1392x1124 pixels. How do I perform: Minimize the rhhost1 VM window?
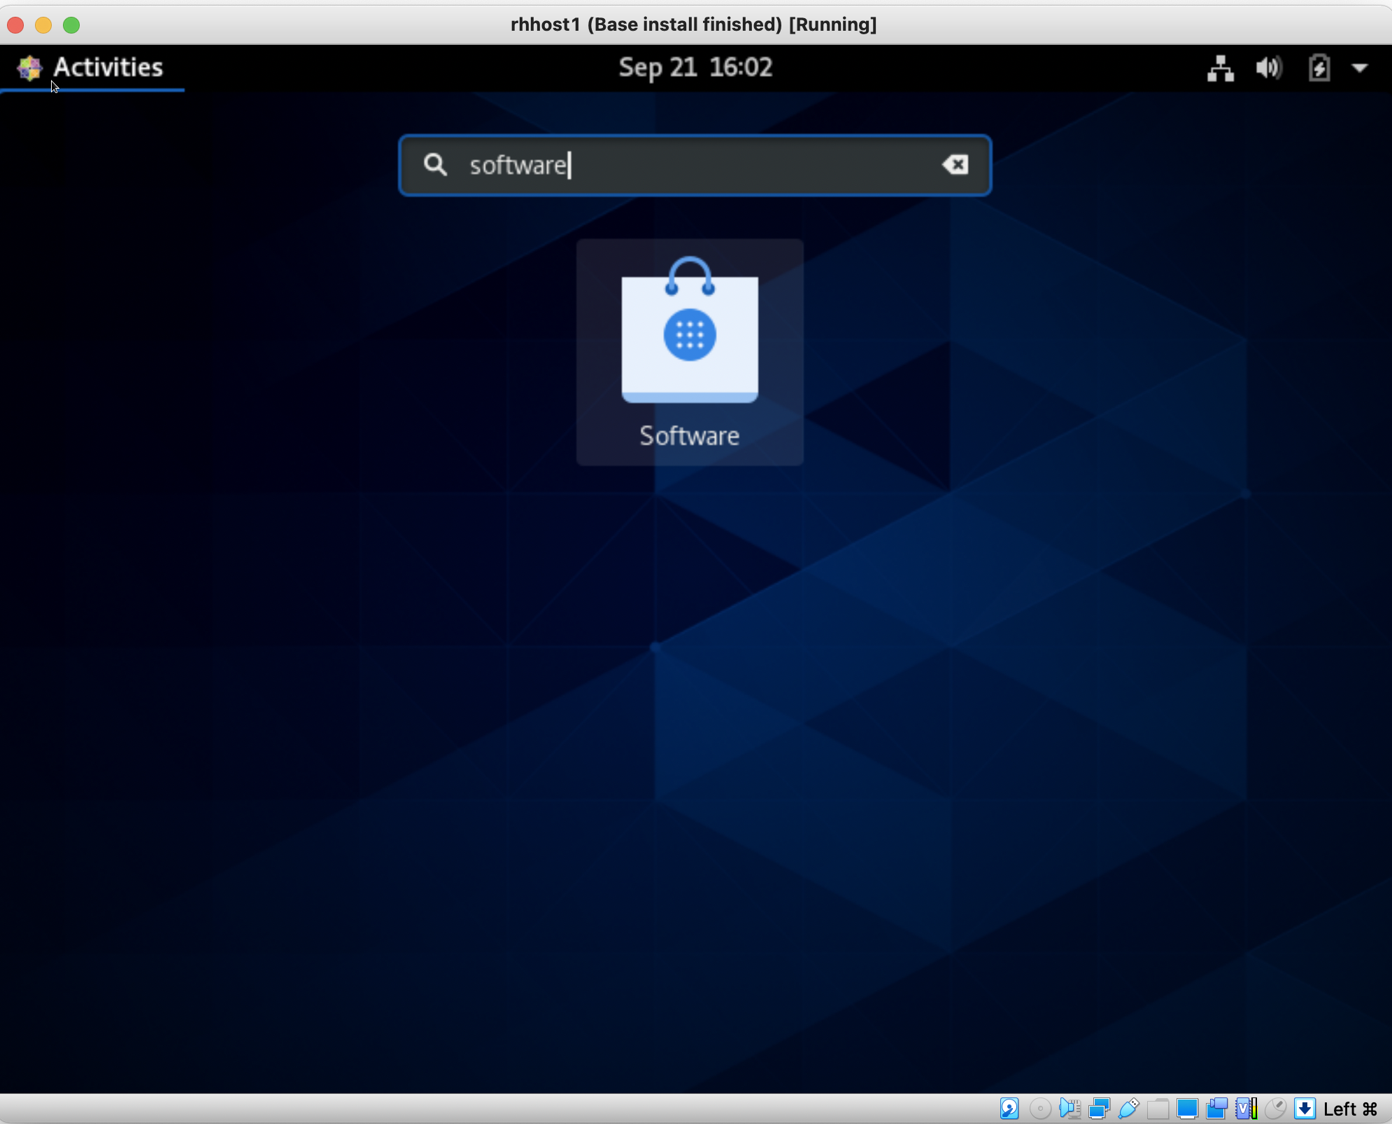(x=43, y=25)
